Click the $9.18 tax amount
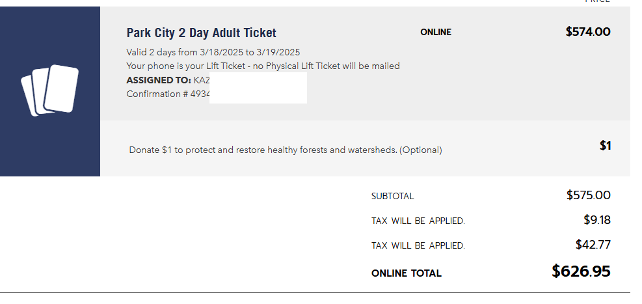Image resolution: width=642 pixels, height=304 pixels. click(x=597, y=220)
